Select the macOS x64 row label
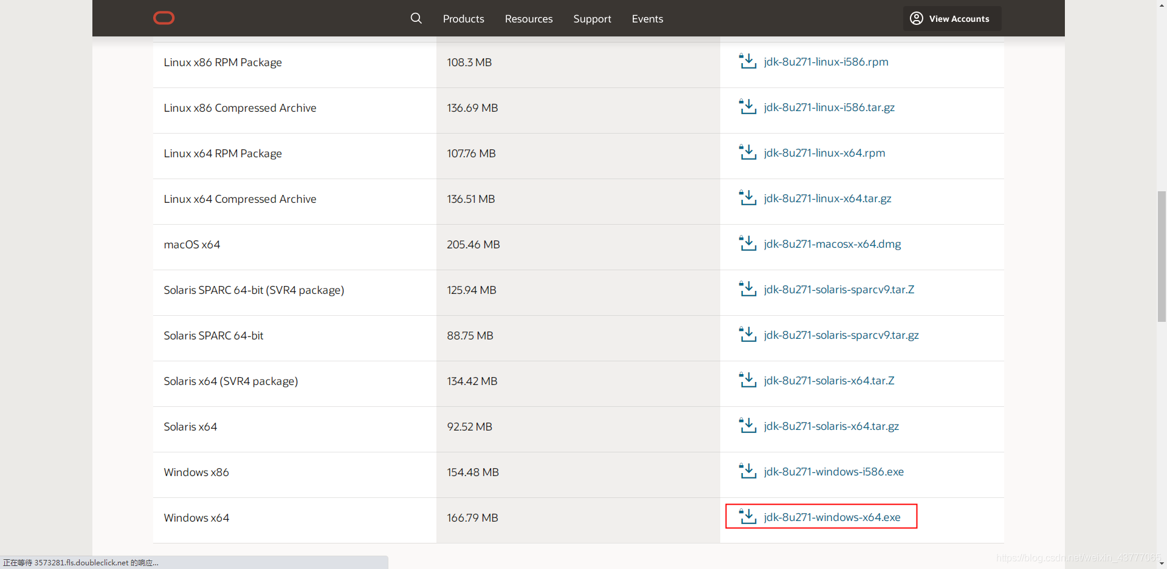The width and height of the screenshot is (1167, 569). (191, 245)
